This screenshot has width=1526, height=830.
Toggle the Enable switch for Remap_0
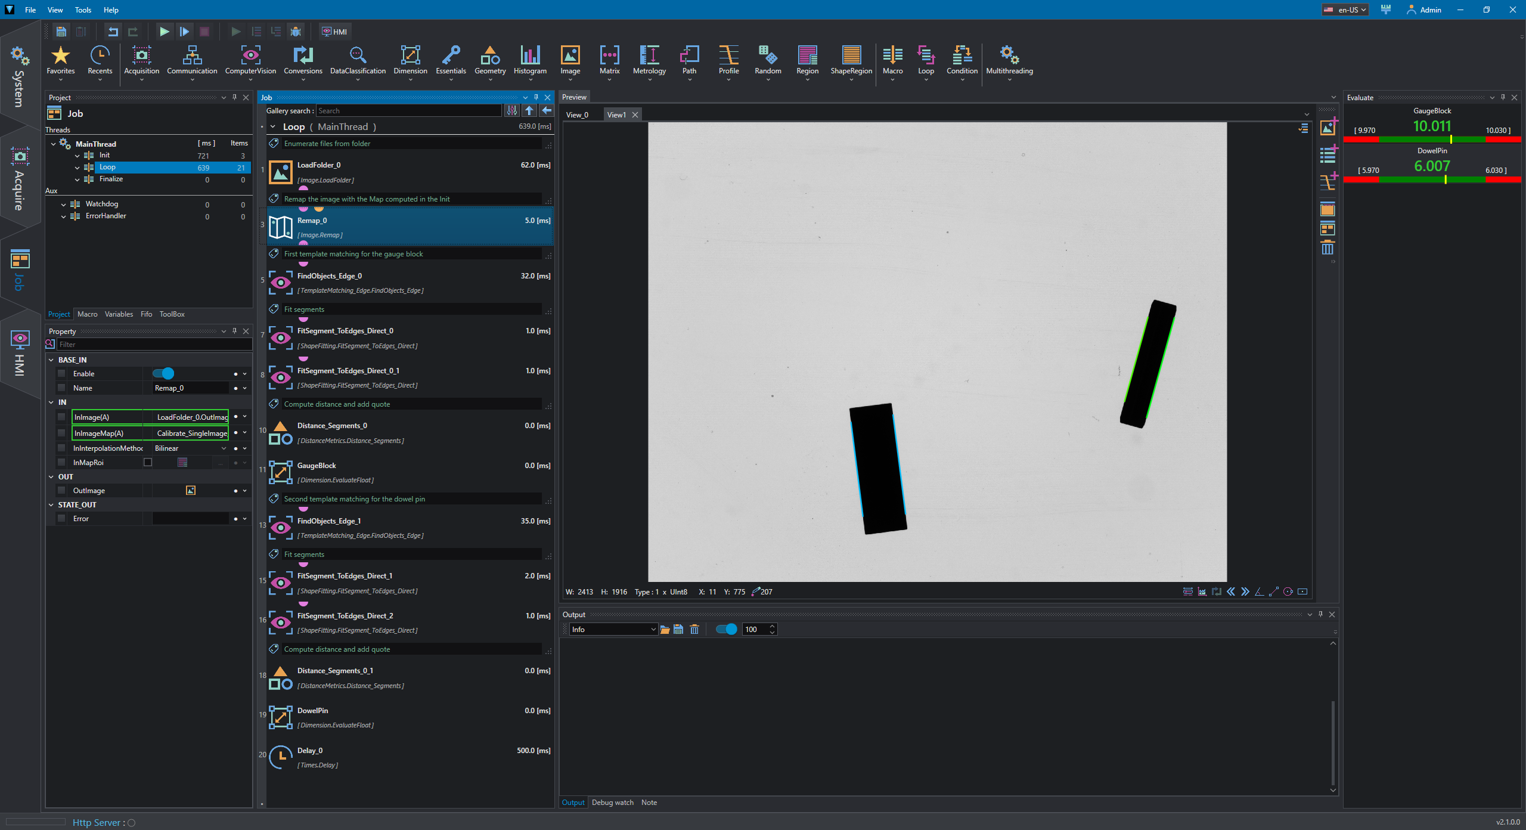[163, 374]
